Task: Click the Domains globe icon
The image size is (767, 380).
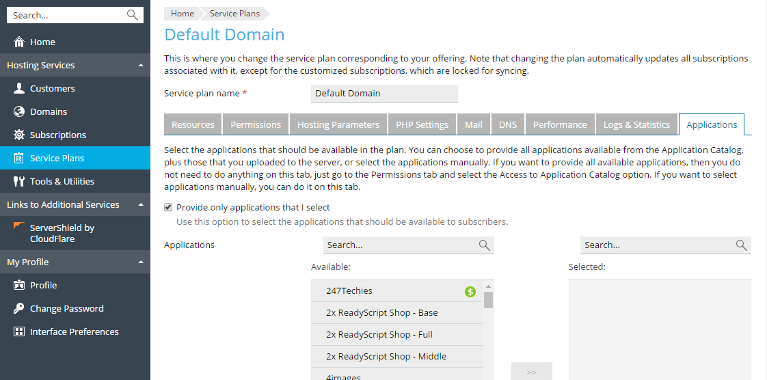Action: 18,111
